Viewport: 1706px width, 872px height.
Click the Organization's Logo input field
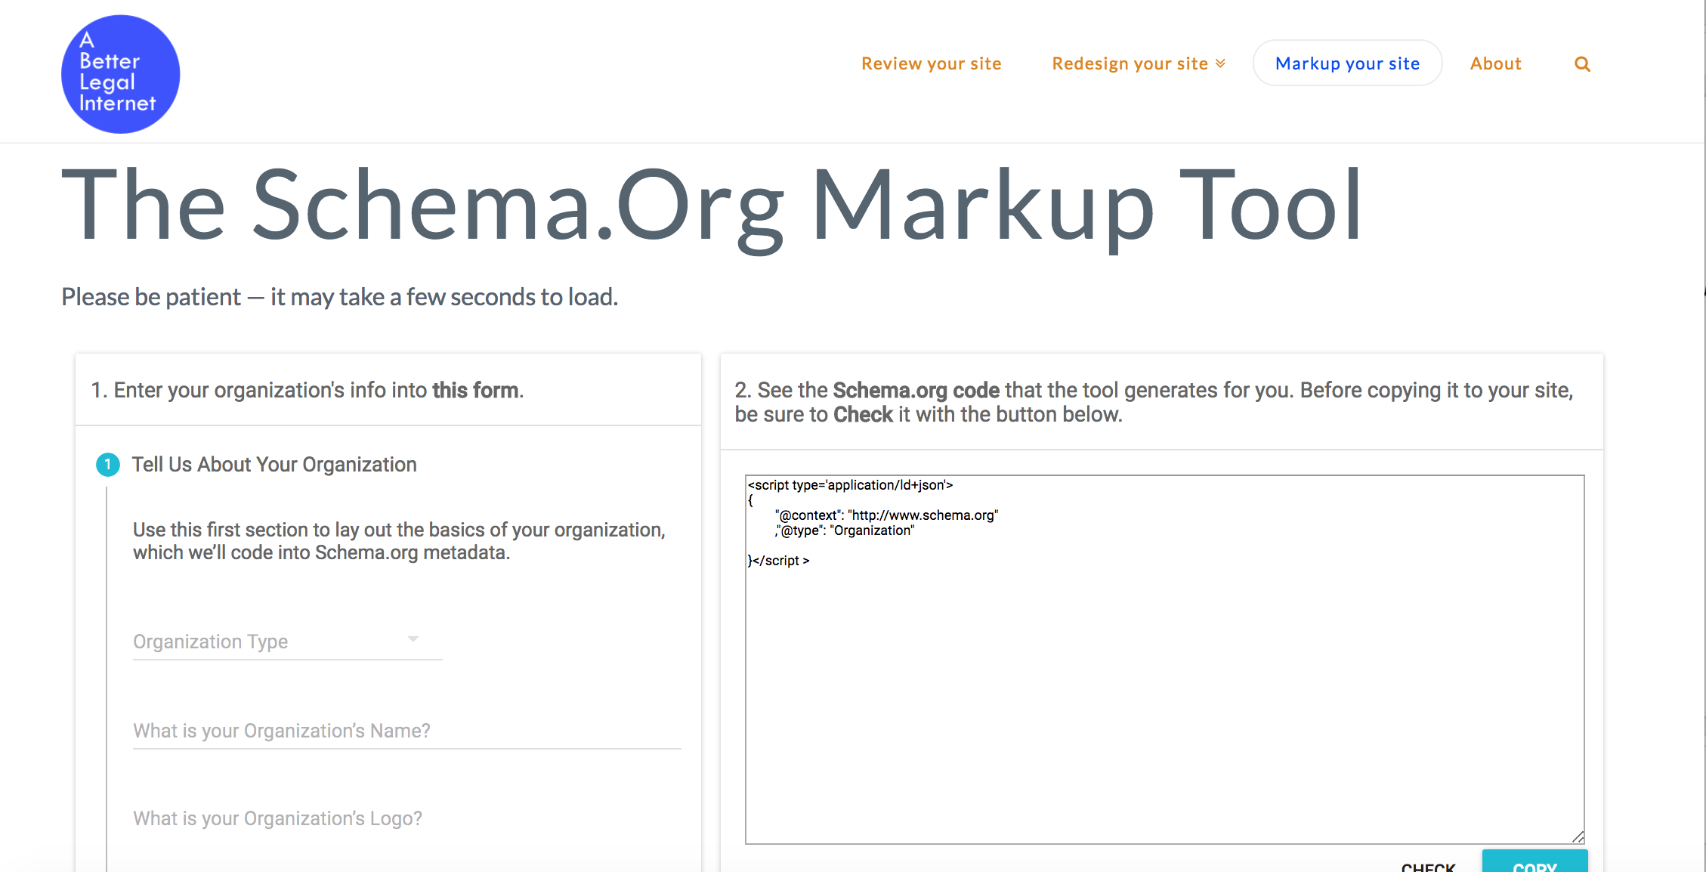[x=407, y=818]
